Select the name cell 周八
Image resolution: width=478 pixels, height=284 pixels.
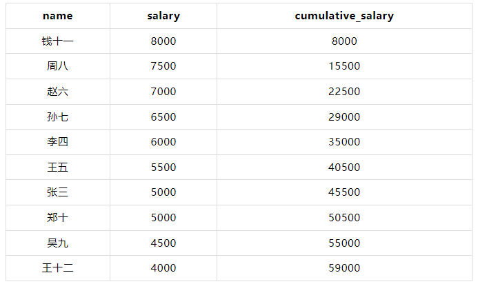coord(57,66)
